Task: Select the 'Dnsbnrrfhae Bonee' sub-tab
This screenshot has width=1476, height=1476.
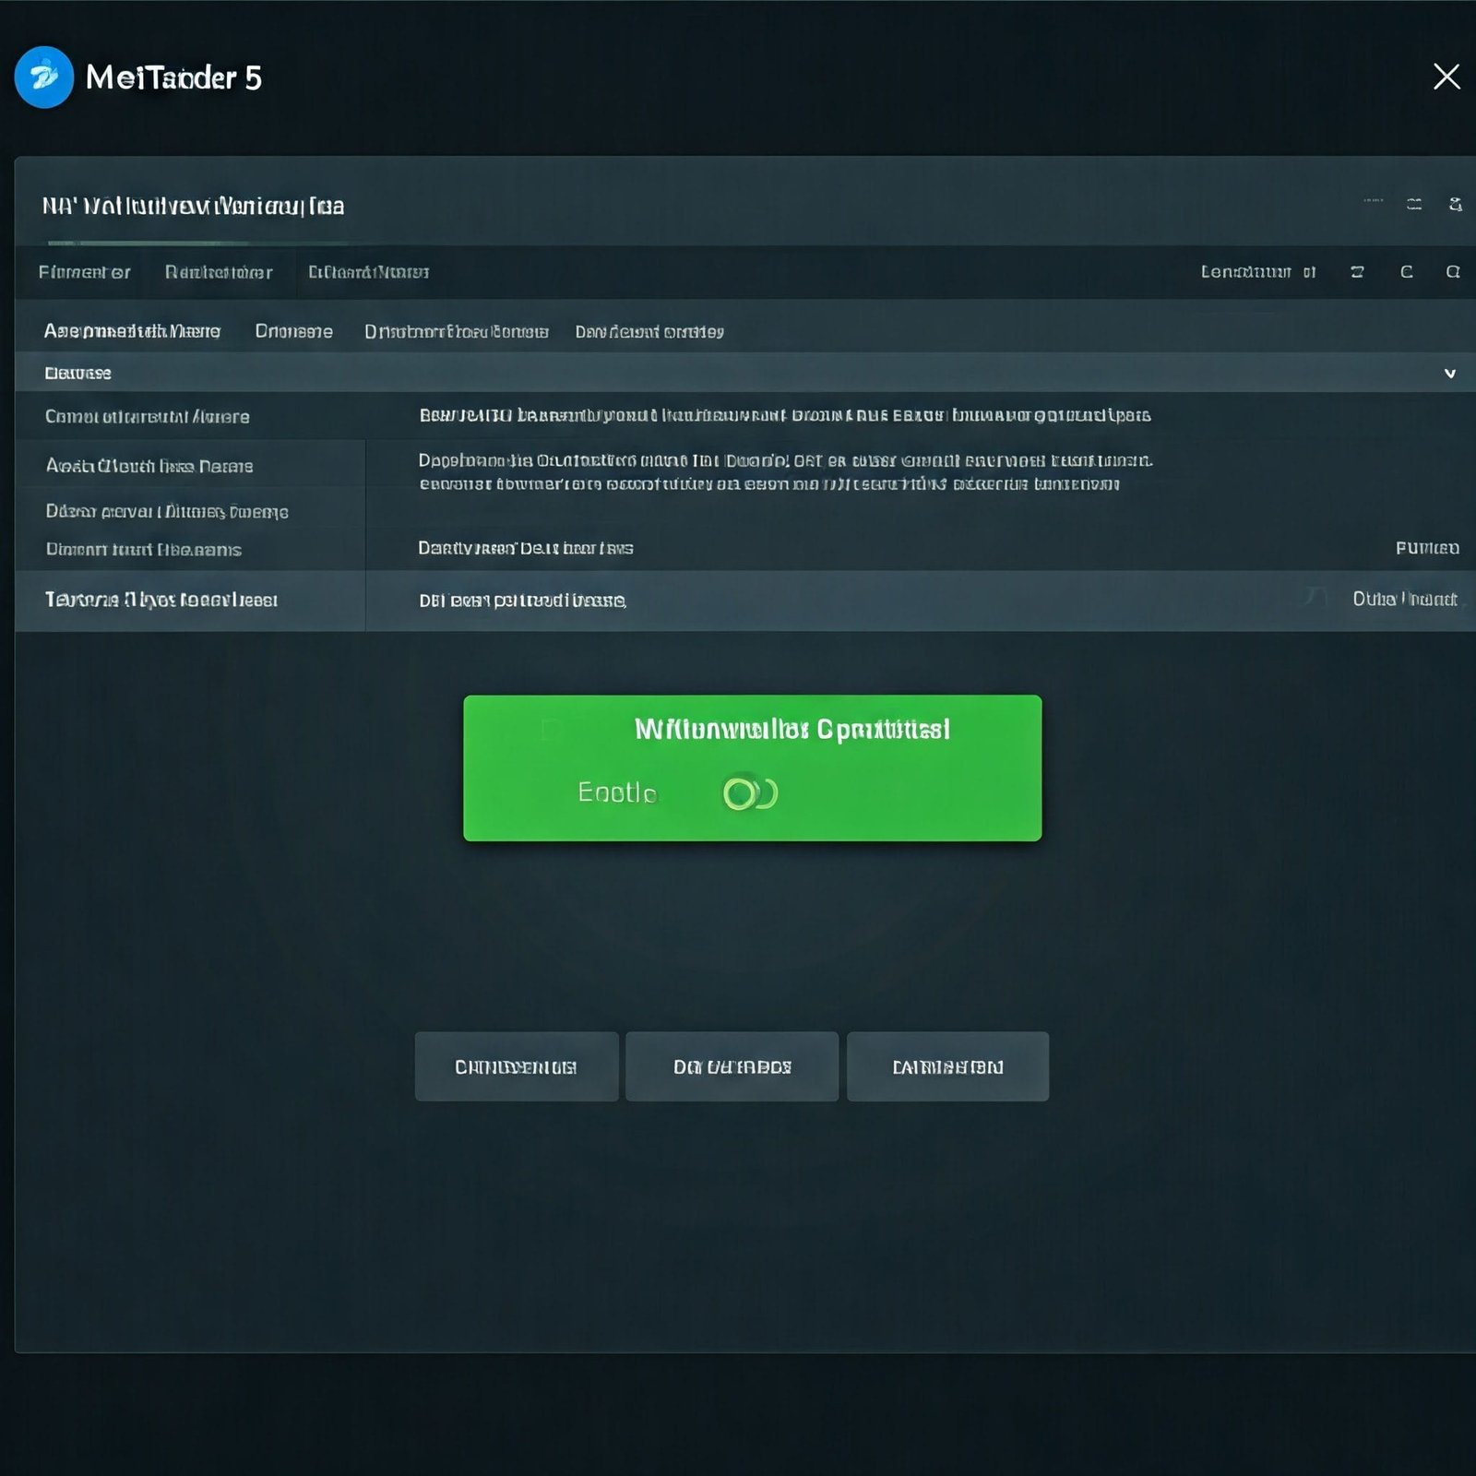Action: 456,331
